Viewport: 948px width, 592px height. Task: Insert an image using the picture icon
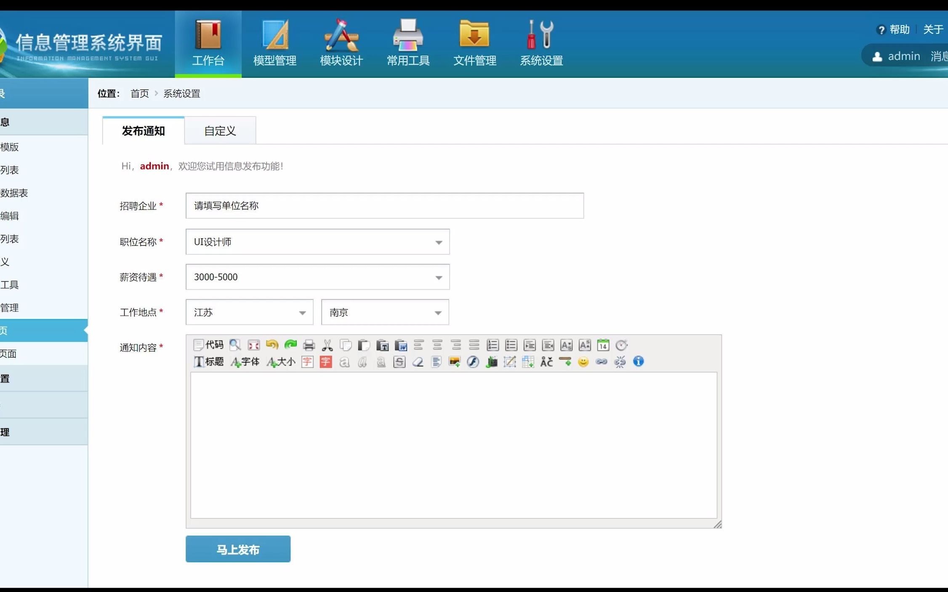pyautogui.click(x=454, y=362)
